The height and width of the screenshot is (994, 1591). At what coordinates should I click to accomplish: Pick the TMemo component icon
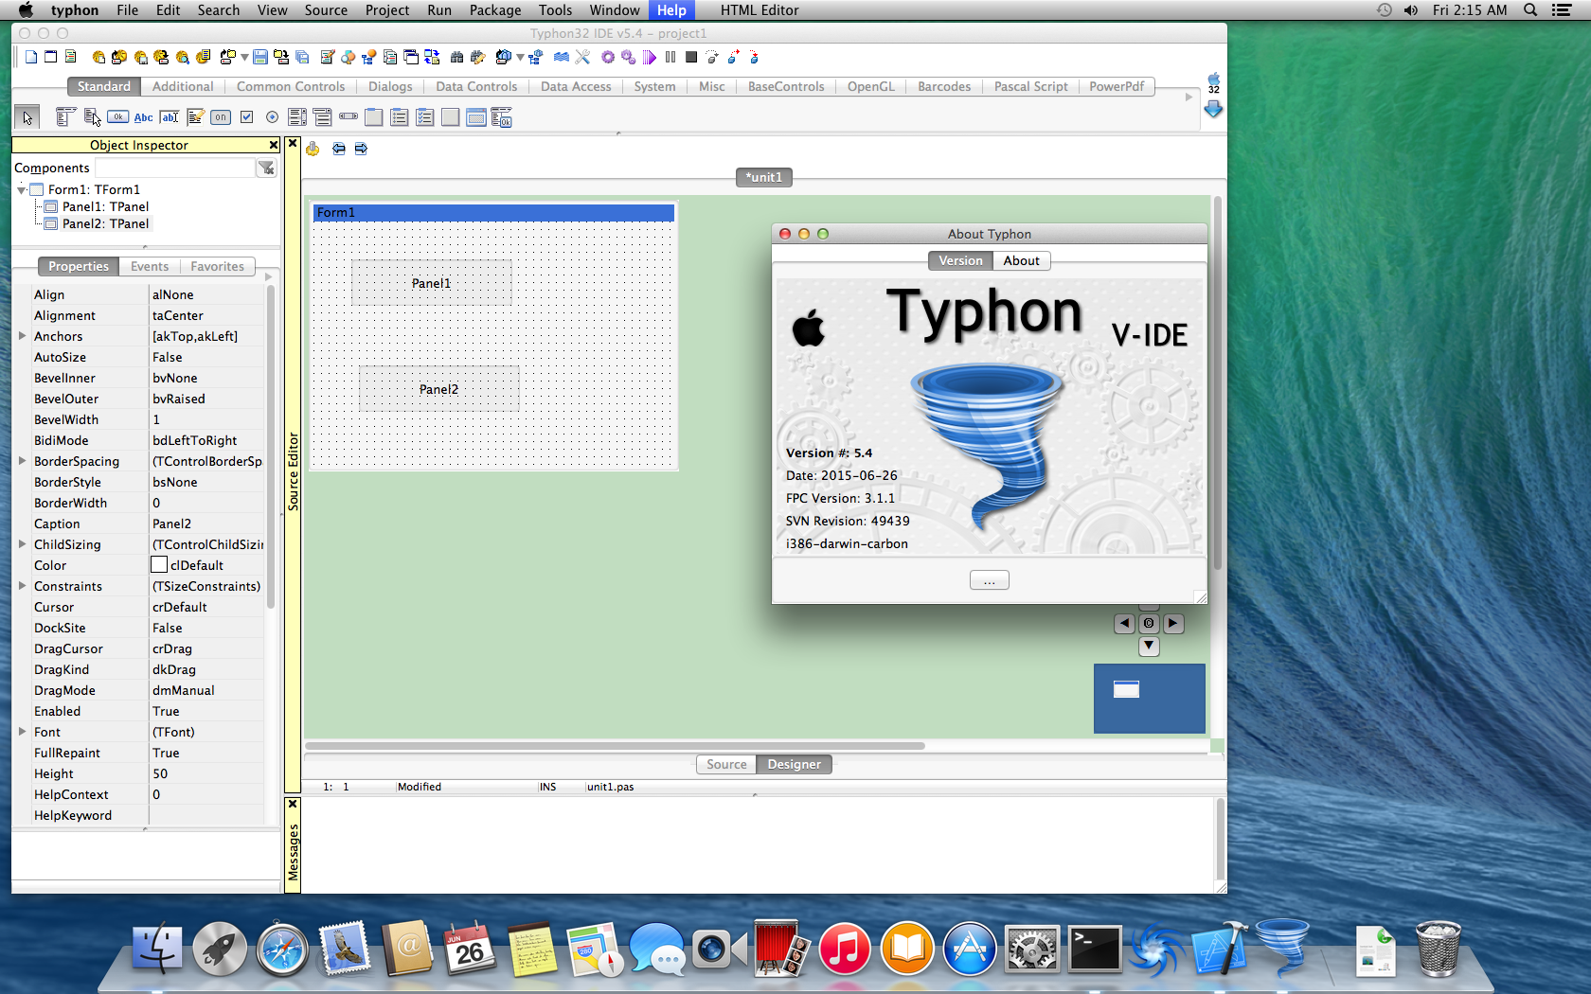(x=195, y=117)
